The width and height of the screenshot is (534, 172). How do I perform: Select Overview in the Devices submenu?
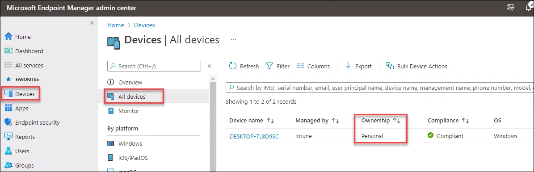coord(130,82)
